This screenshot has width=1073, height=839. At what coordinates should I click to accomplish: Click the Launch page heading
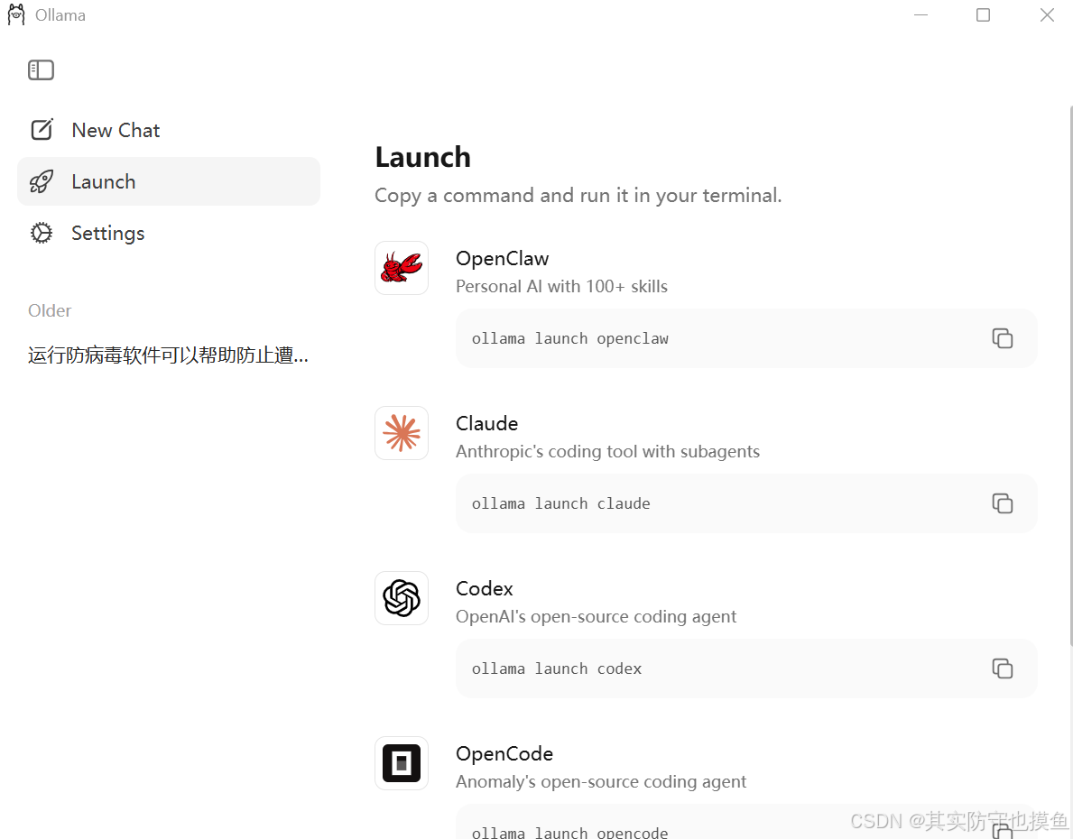[x=423, y=157]
